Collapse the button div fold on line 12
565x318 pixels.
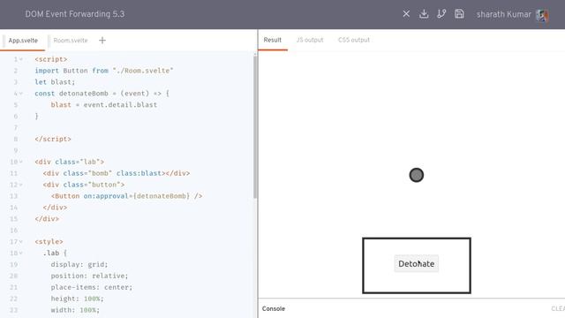pos(21,185)
